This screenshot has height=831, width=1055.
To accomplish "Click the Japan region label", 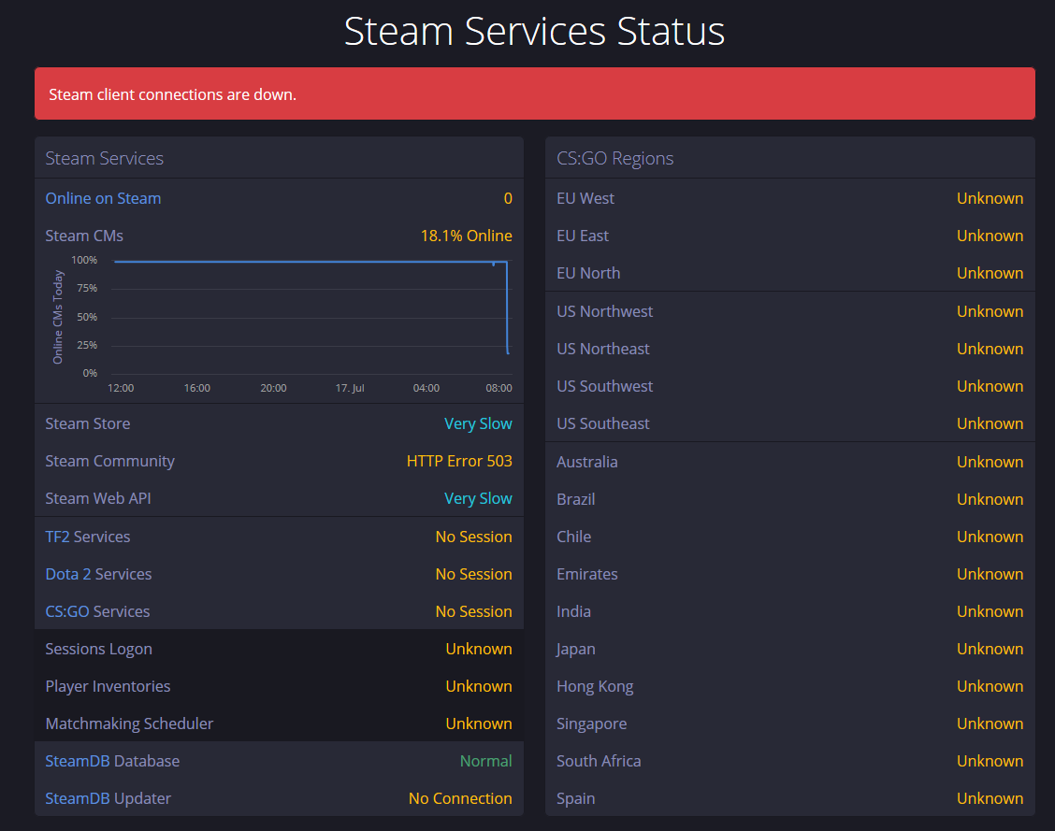I will (576, 649).
